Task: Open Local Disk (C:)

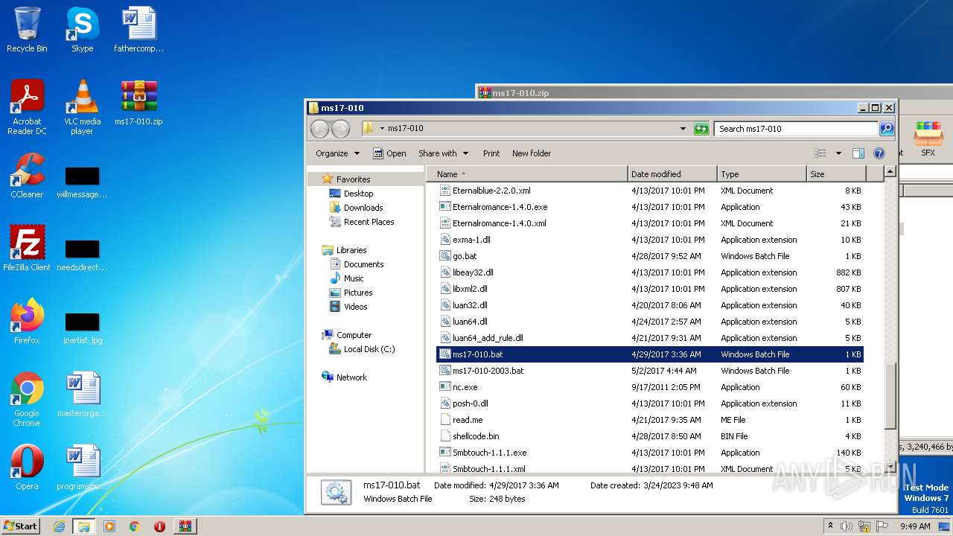Action: 369,349
